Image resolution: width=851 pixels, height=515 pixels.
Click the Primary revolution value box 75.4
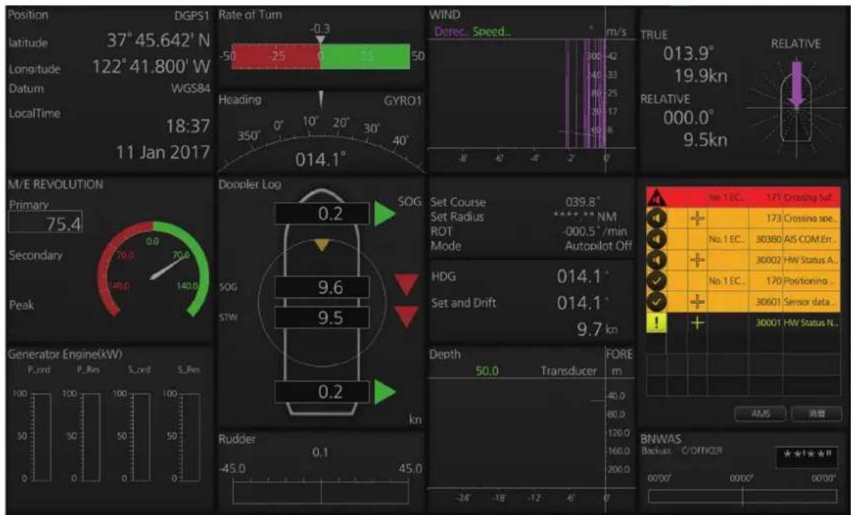pyautogui.click(x=46, y=222)
